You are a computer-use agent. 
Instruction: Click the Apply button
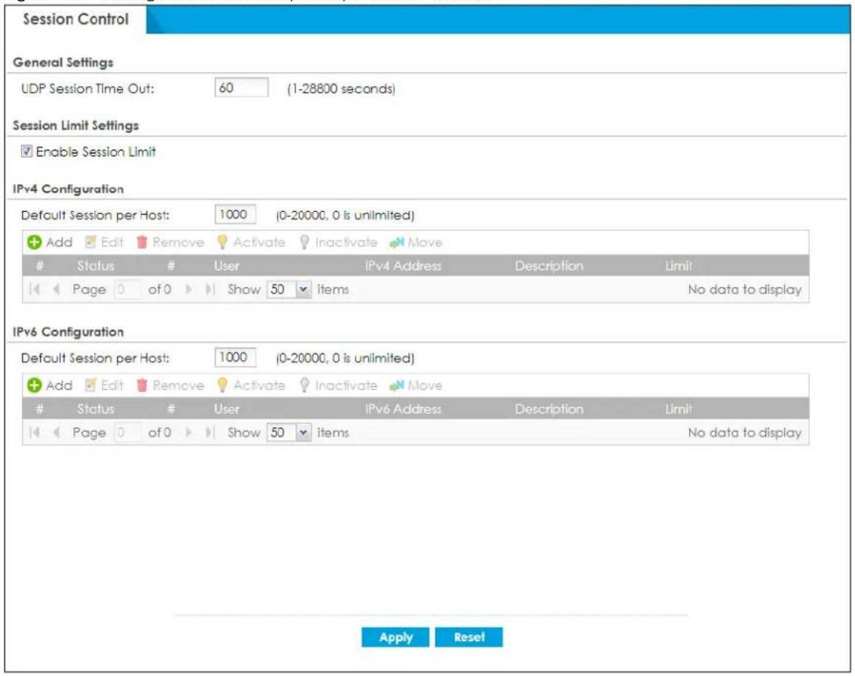click(396, 637)
